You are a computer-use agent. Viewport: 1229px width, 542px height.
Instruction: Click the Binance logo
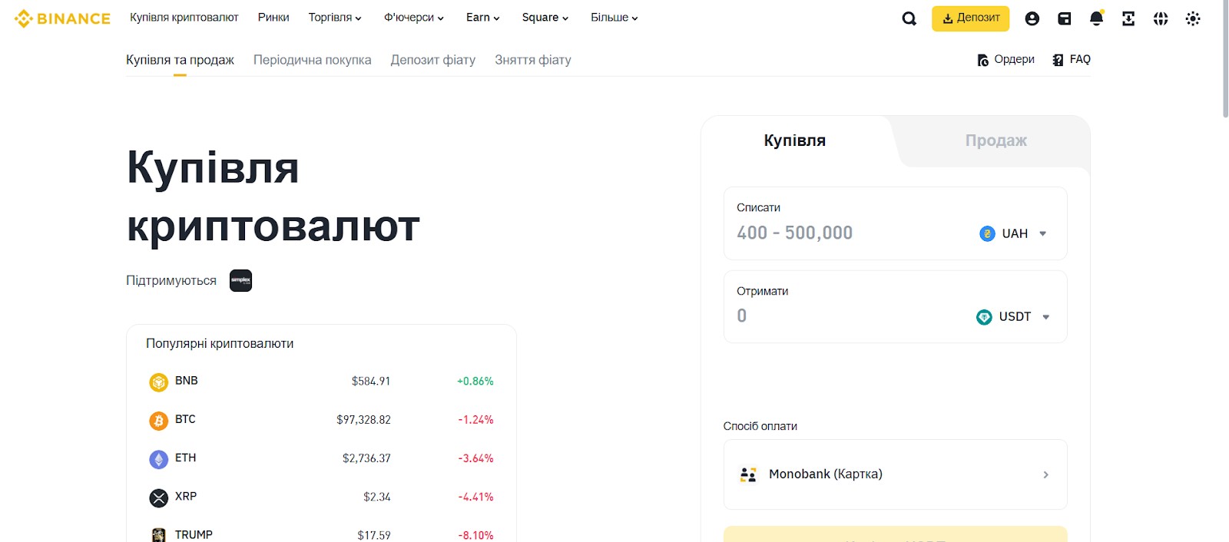tap(62, 18)
